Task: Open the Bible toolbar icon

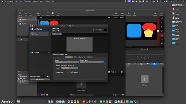Action: 53,13
